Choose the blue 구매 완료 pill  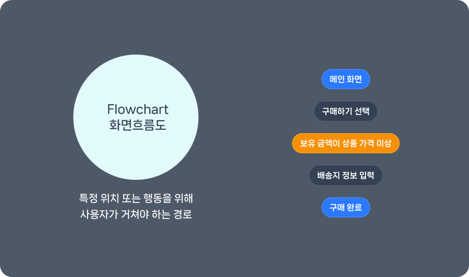[346, 207]
